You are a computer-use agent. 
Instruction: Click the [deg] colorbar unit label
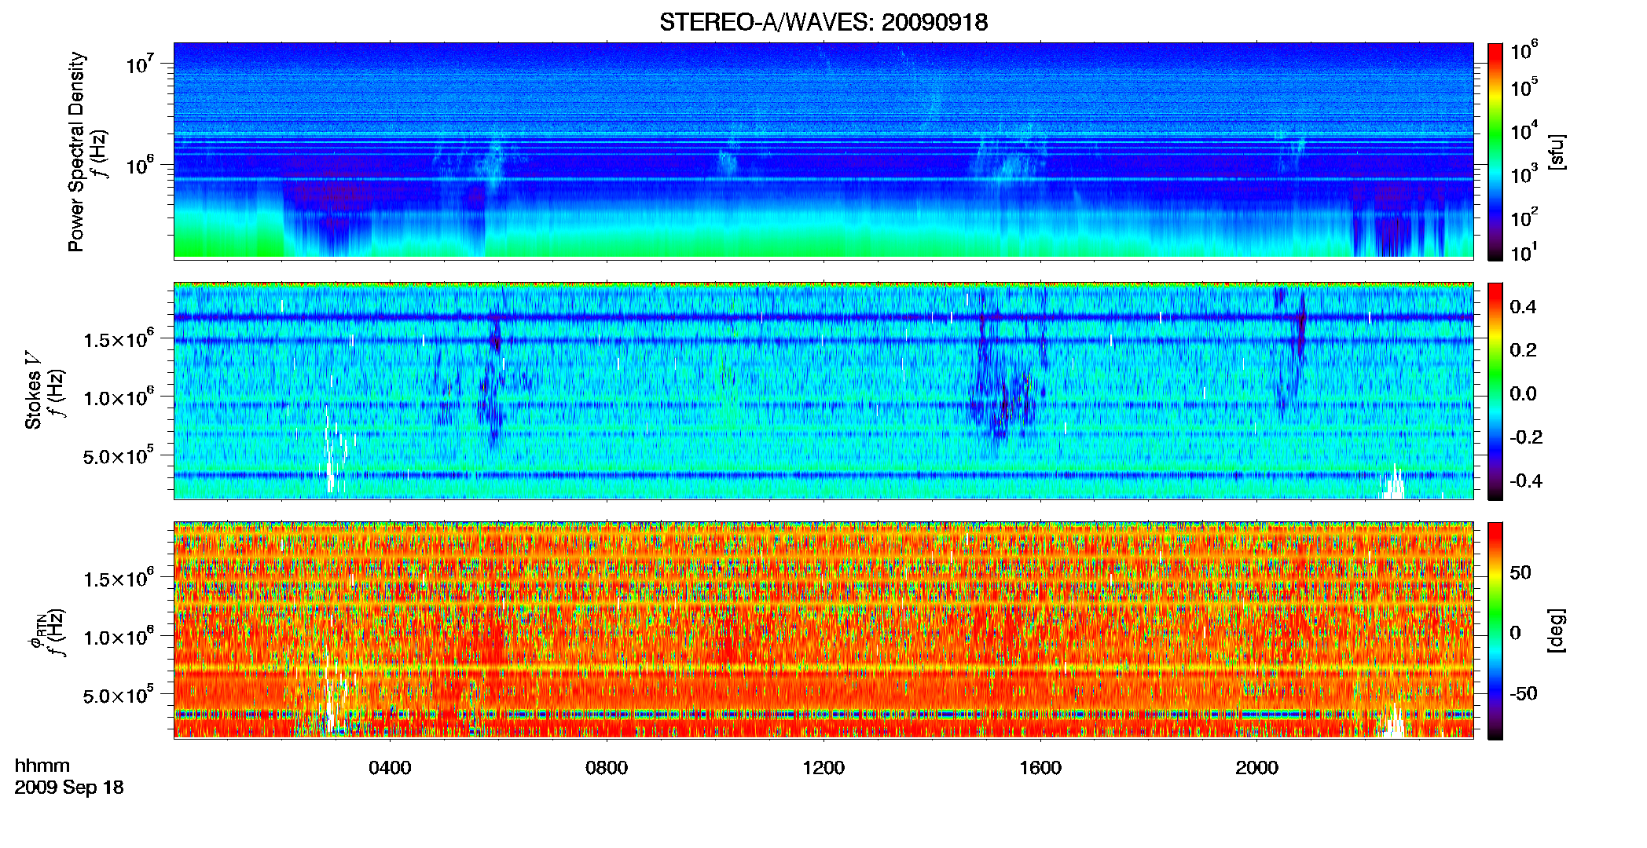click(x=1557, y=631)
